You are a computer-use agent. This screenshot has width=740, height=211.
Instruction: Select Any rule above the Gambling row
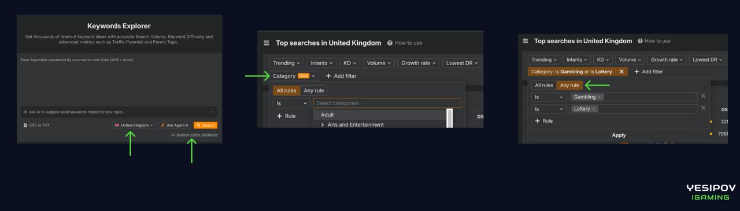click(x=569, y=85)
